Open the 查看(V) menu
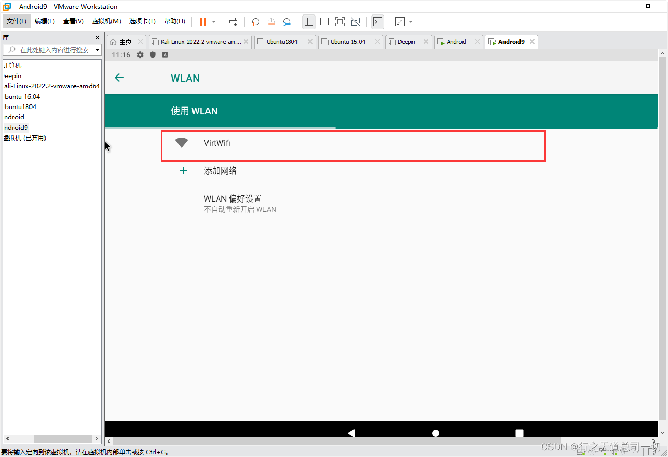The height and width of the screenshot is (457, 668). point(73,21)
